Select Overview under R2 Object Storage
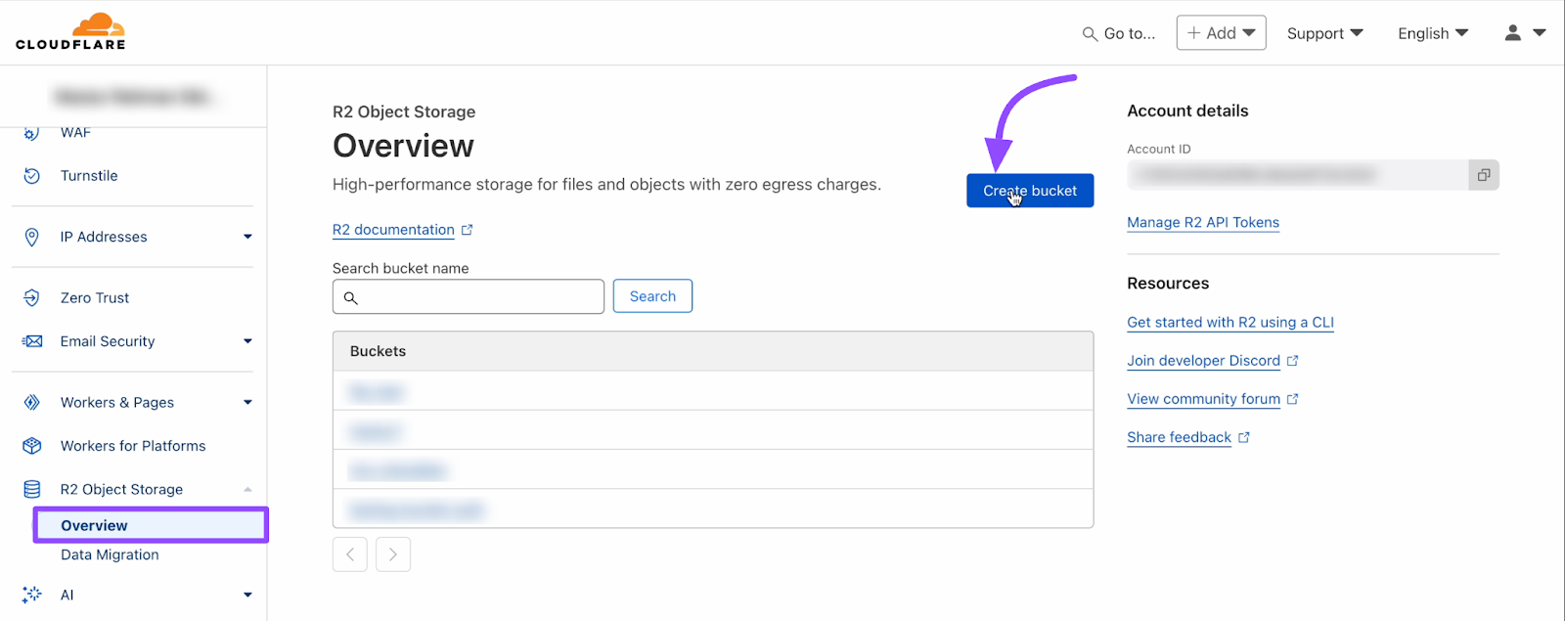 (x=151, y=525)
